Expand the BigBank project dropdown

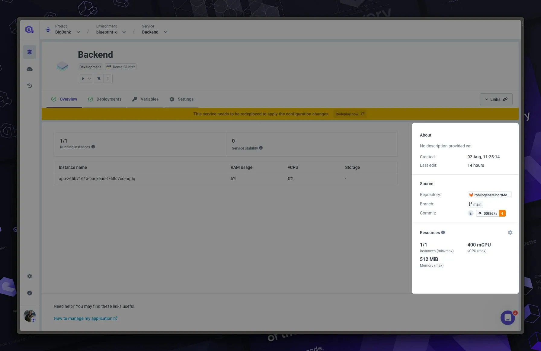(x=78, y=32)
